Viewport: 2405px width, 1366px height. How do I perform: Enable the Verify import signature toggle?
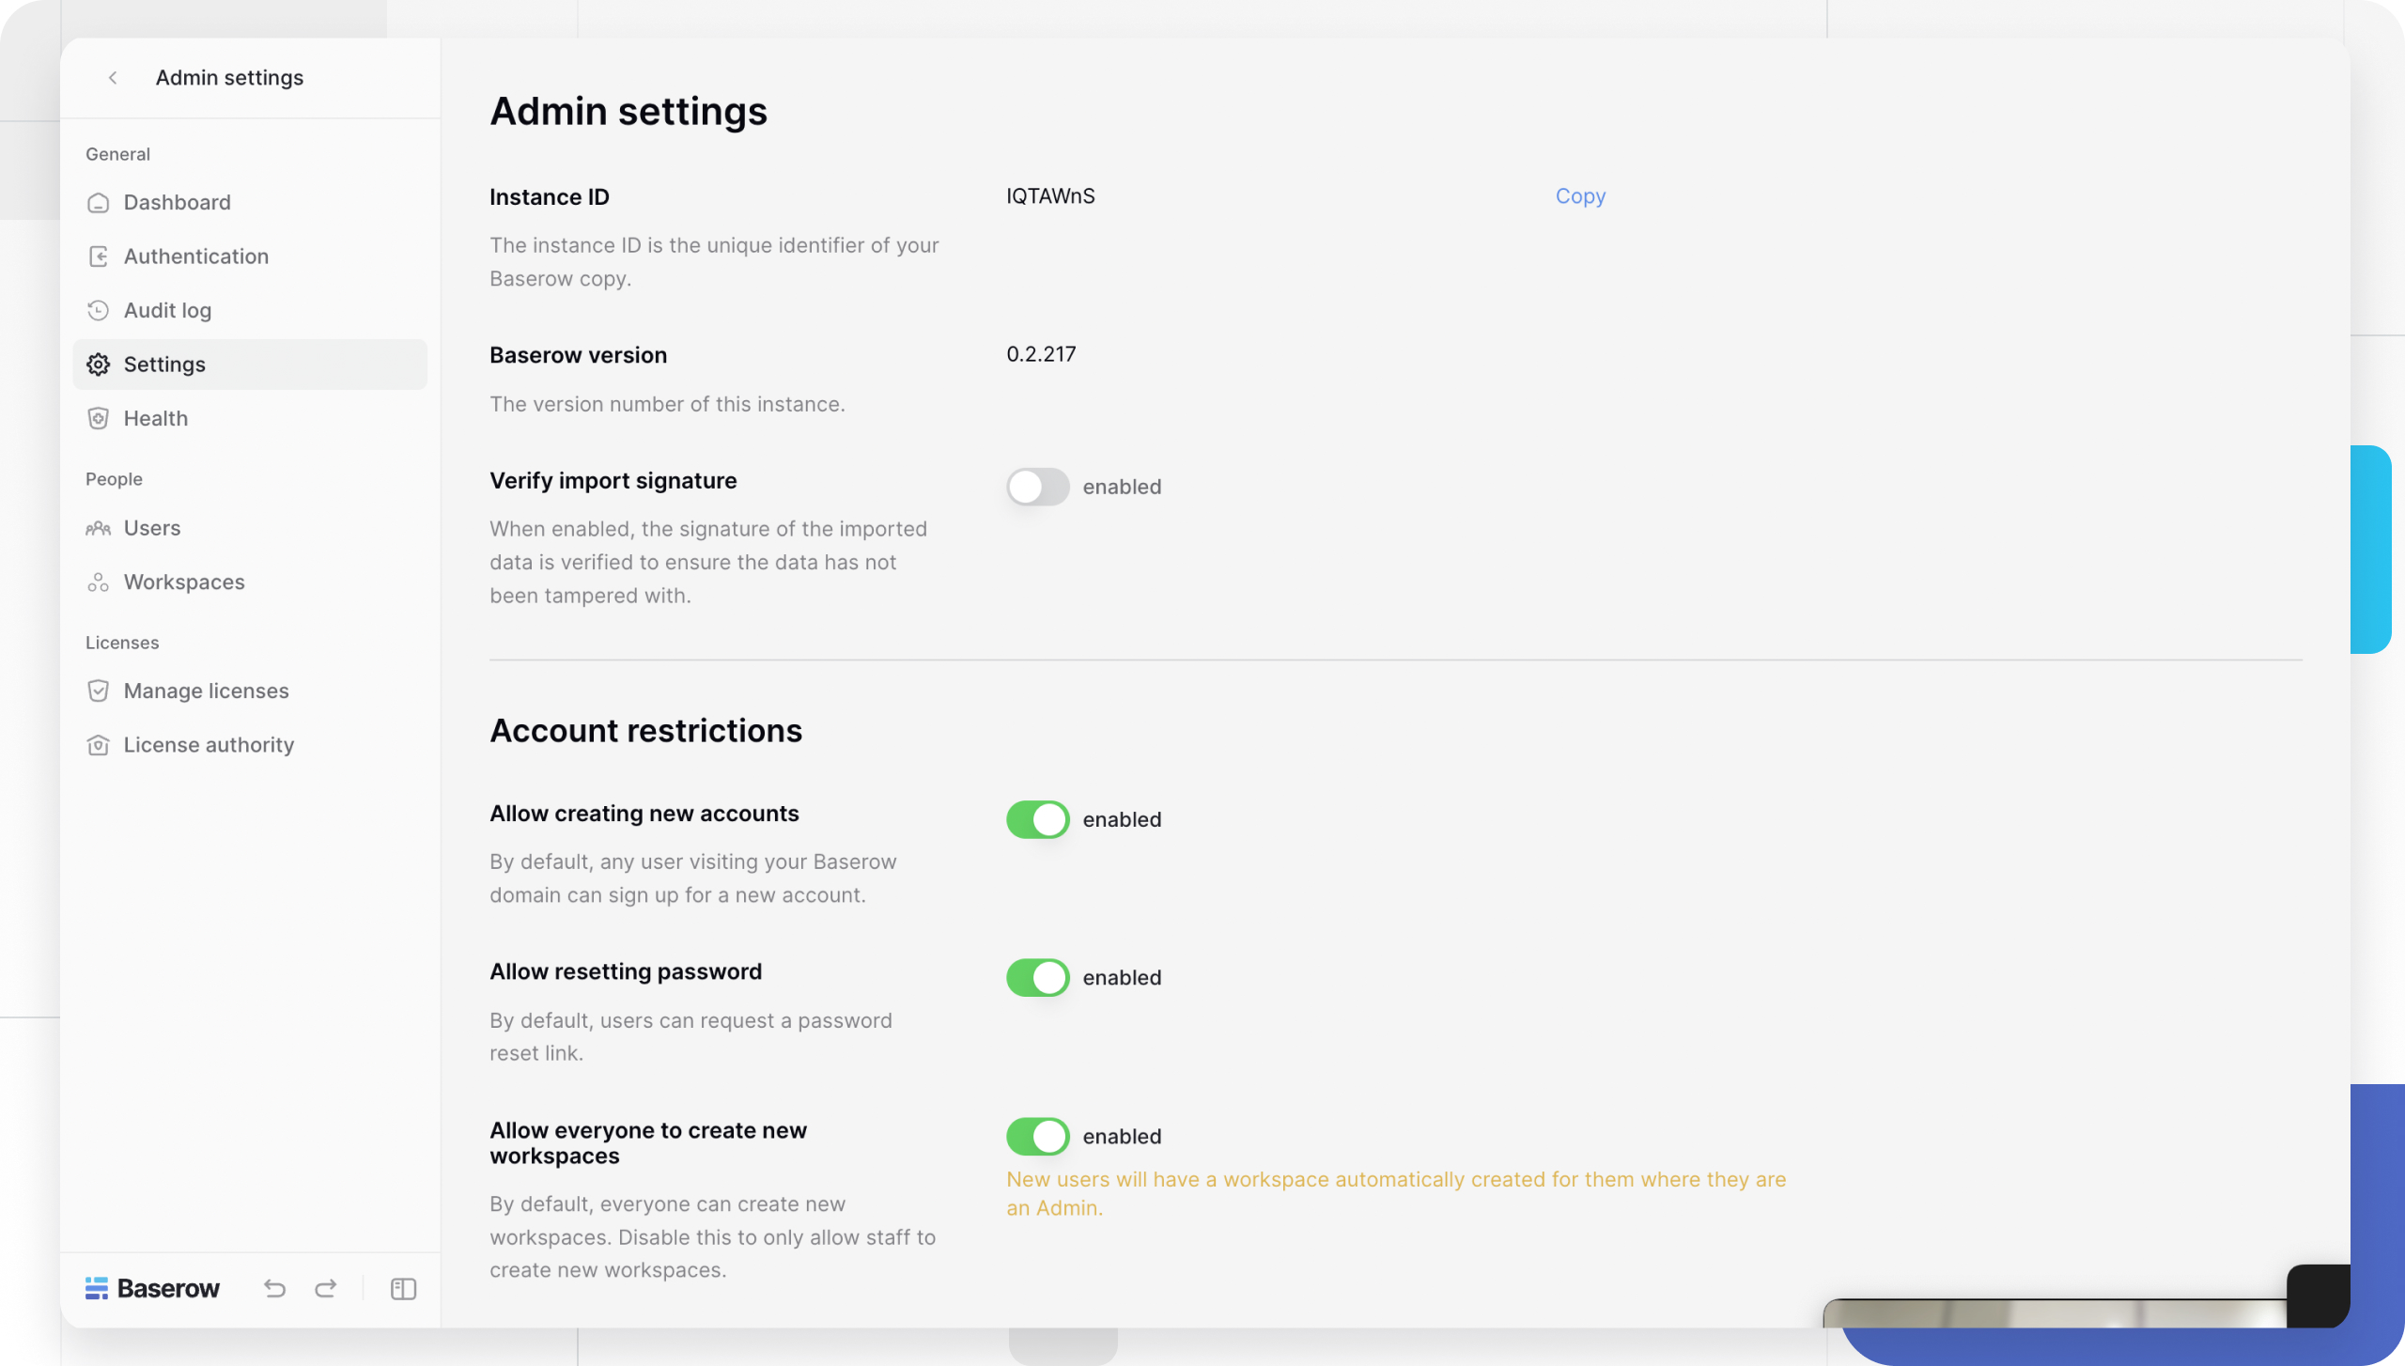(1037, 487)
